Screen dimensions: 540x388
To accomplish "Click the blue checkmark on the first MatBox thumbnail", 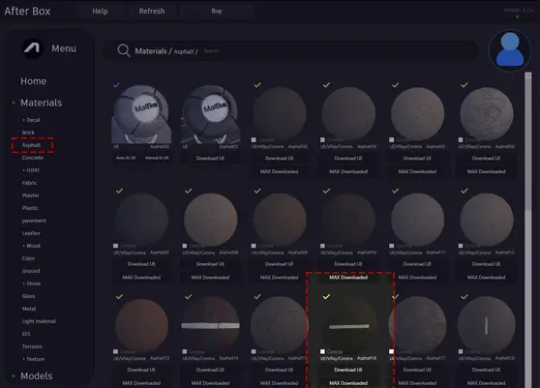I will 116,85.
